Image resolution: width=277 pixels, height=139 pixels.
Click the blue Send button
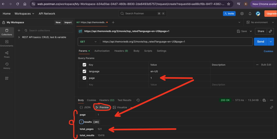[260, 42]
